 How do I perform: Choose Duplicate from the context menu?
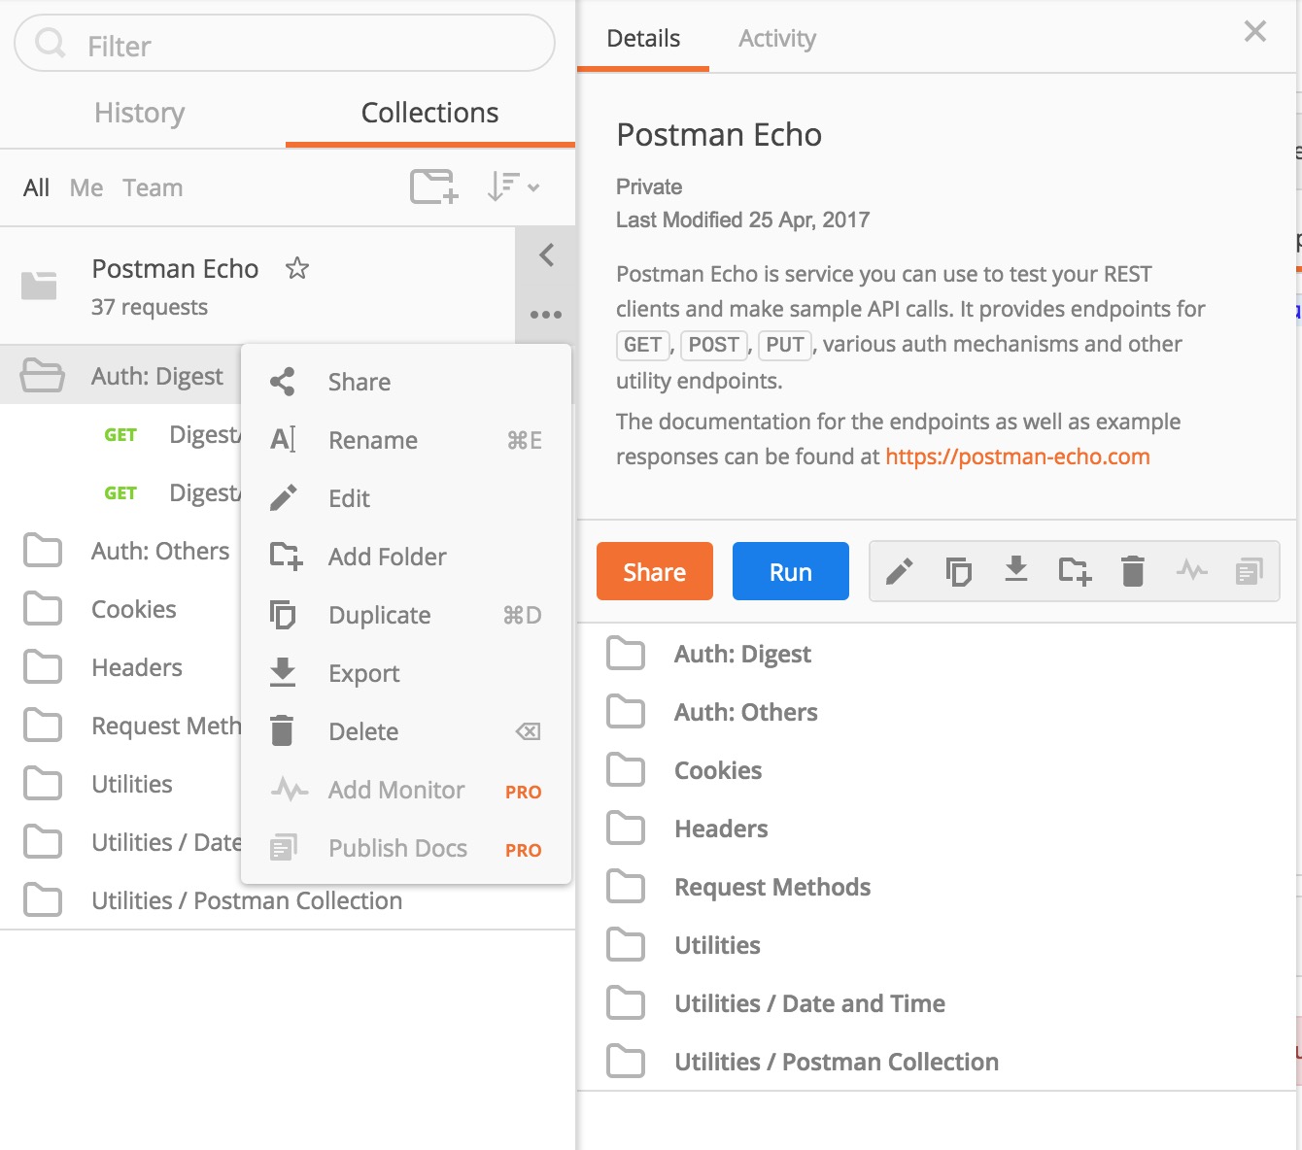[x=406, y=615]
